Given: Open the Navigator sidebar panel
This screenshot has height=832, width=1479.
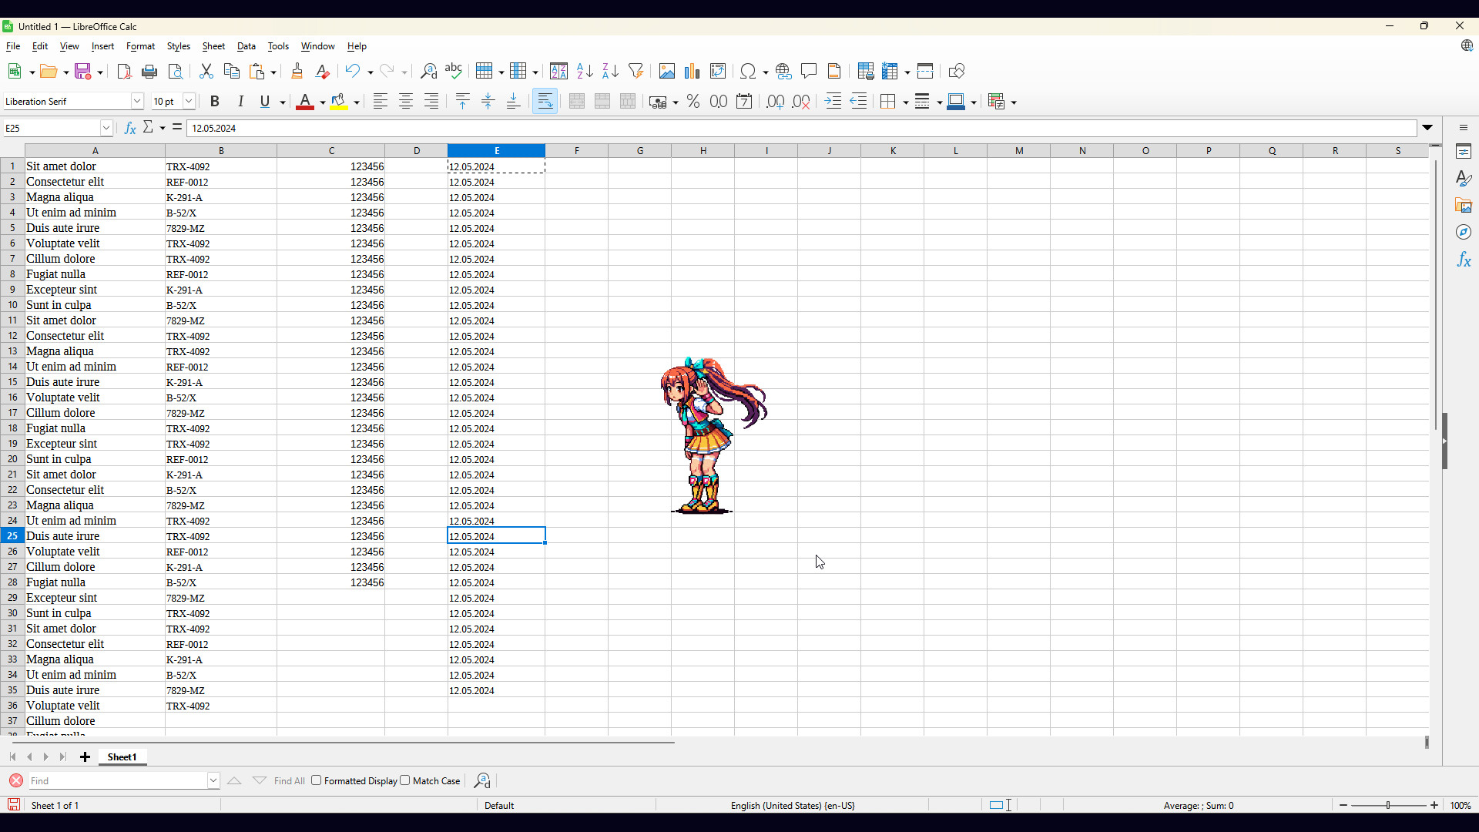Looking at the screenshot, I should click(1464, 232).
